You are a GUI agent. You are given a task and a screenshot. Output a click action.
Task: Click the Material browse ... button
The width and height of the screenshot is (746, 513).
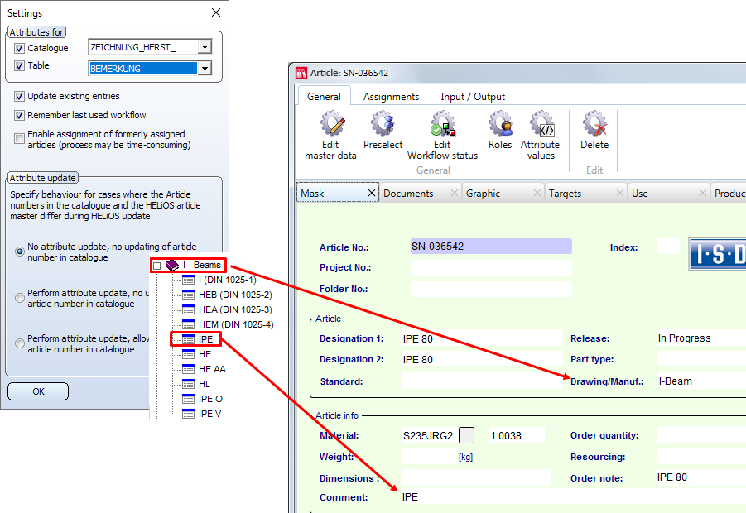coord(466,435)
